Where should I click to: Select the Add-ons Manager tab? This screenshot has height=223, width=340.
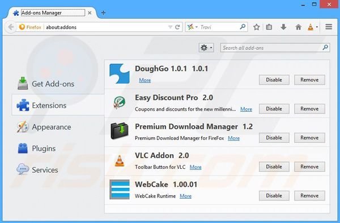click(53, 13)
